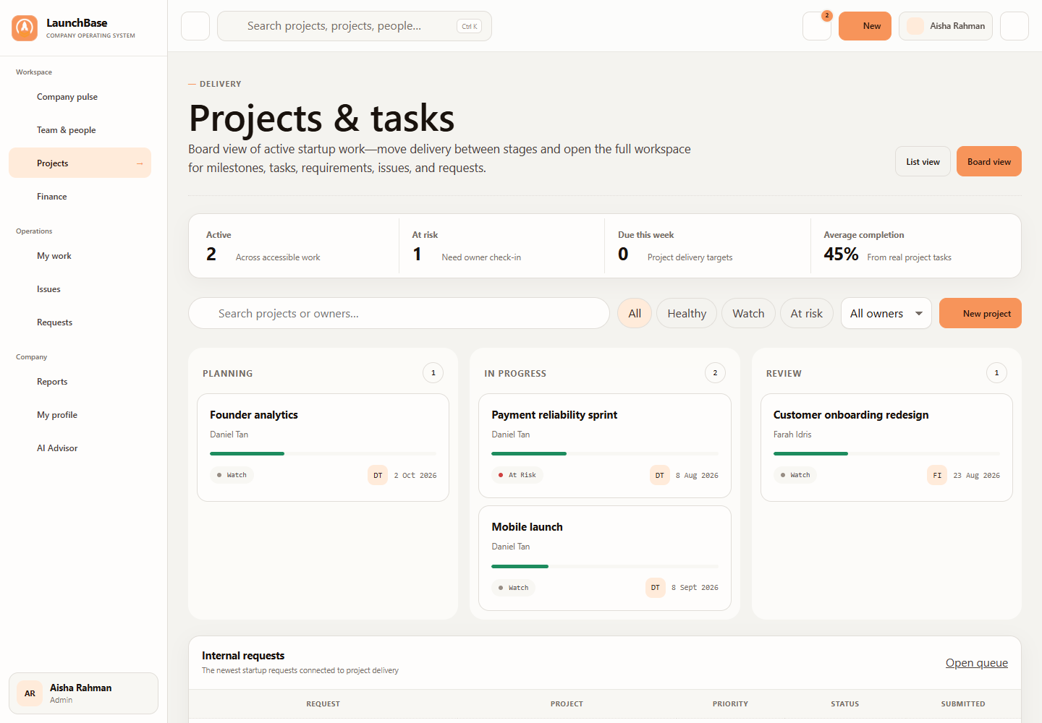The height and width of the screenshot is (723, 1042).
Task: Click the Watch badge on Customer onboarding redesign
Action: (x=795, y=475)
